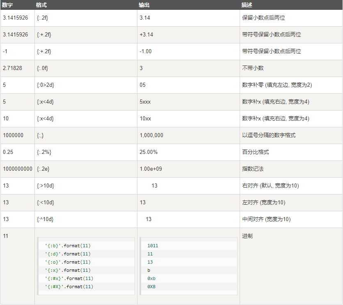
Task: Click the {:0>2d} format cell
Action: point(86,85)
